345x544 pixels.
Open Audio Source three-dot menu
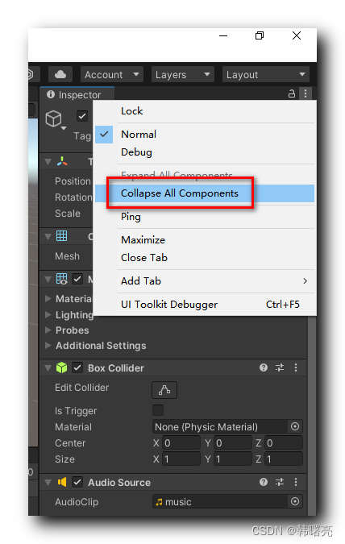(x=296, y=482)
